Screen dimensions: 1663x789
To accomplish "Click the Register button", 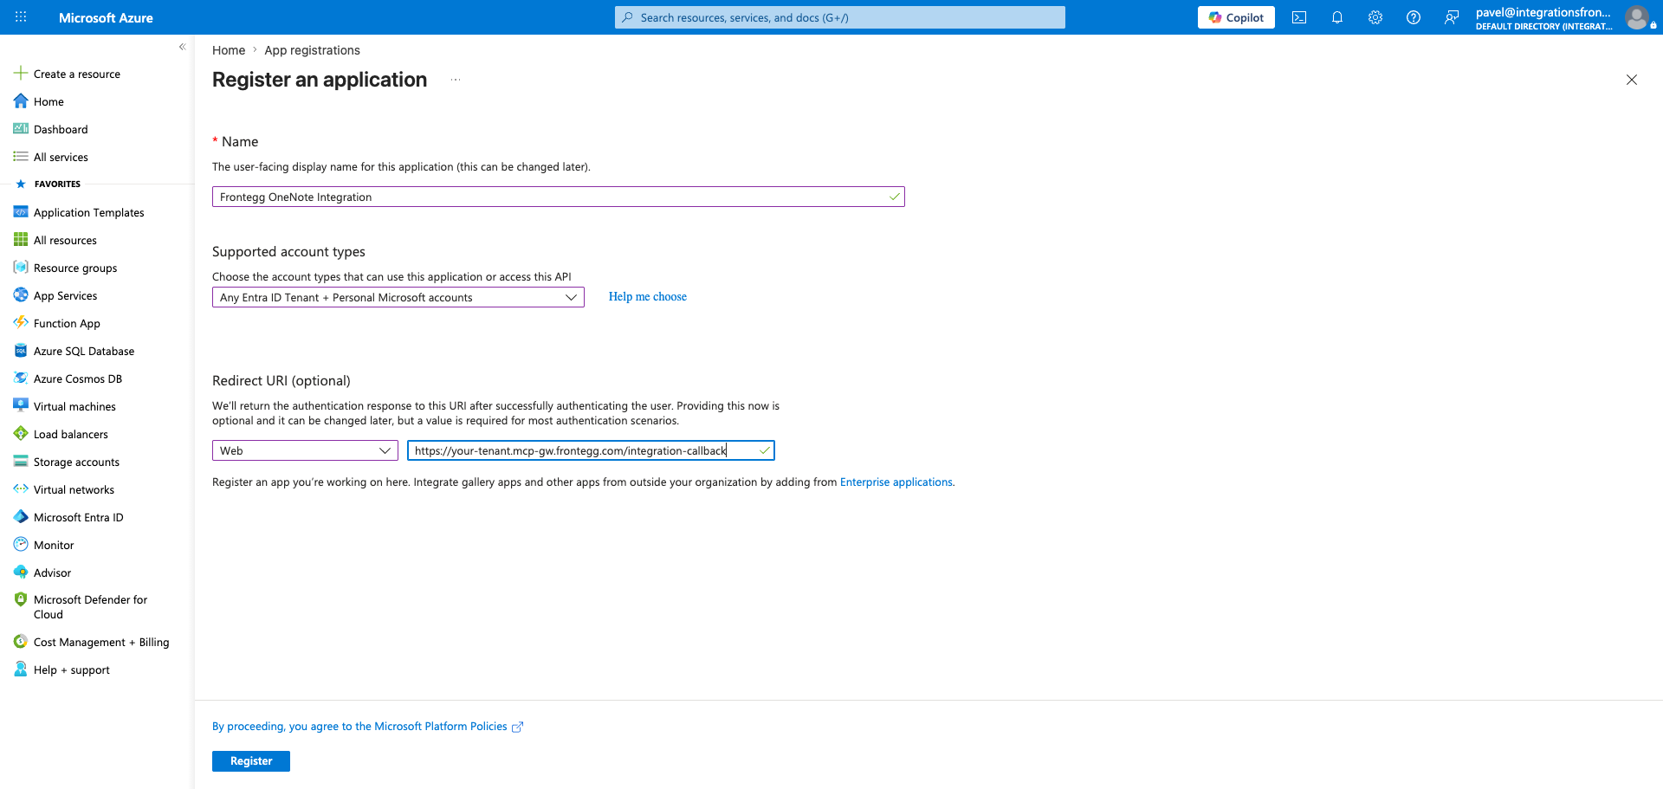I will click(x=251, y=761).
